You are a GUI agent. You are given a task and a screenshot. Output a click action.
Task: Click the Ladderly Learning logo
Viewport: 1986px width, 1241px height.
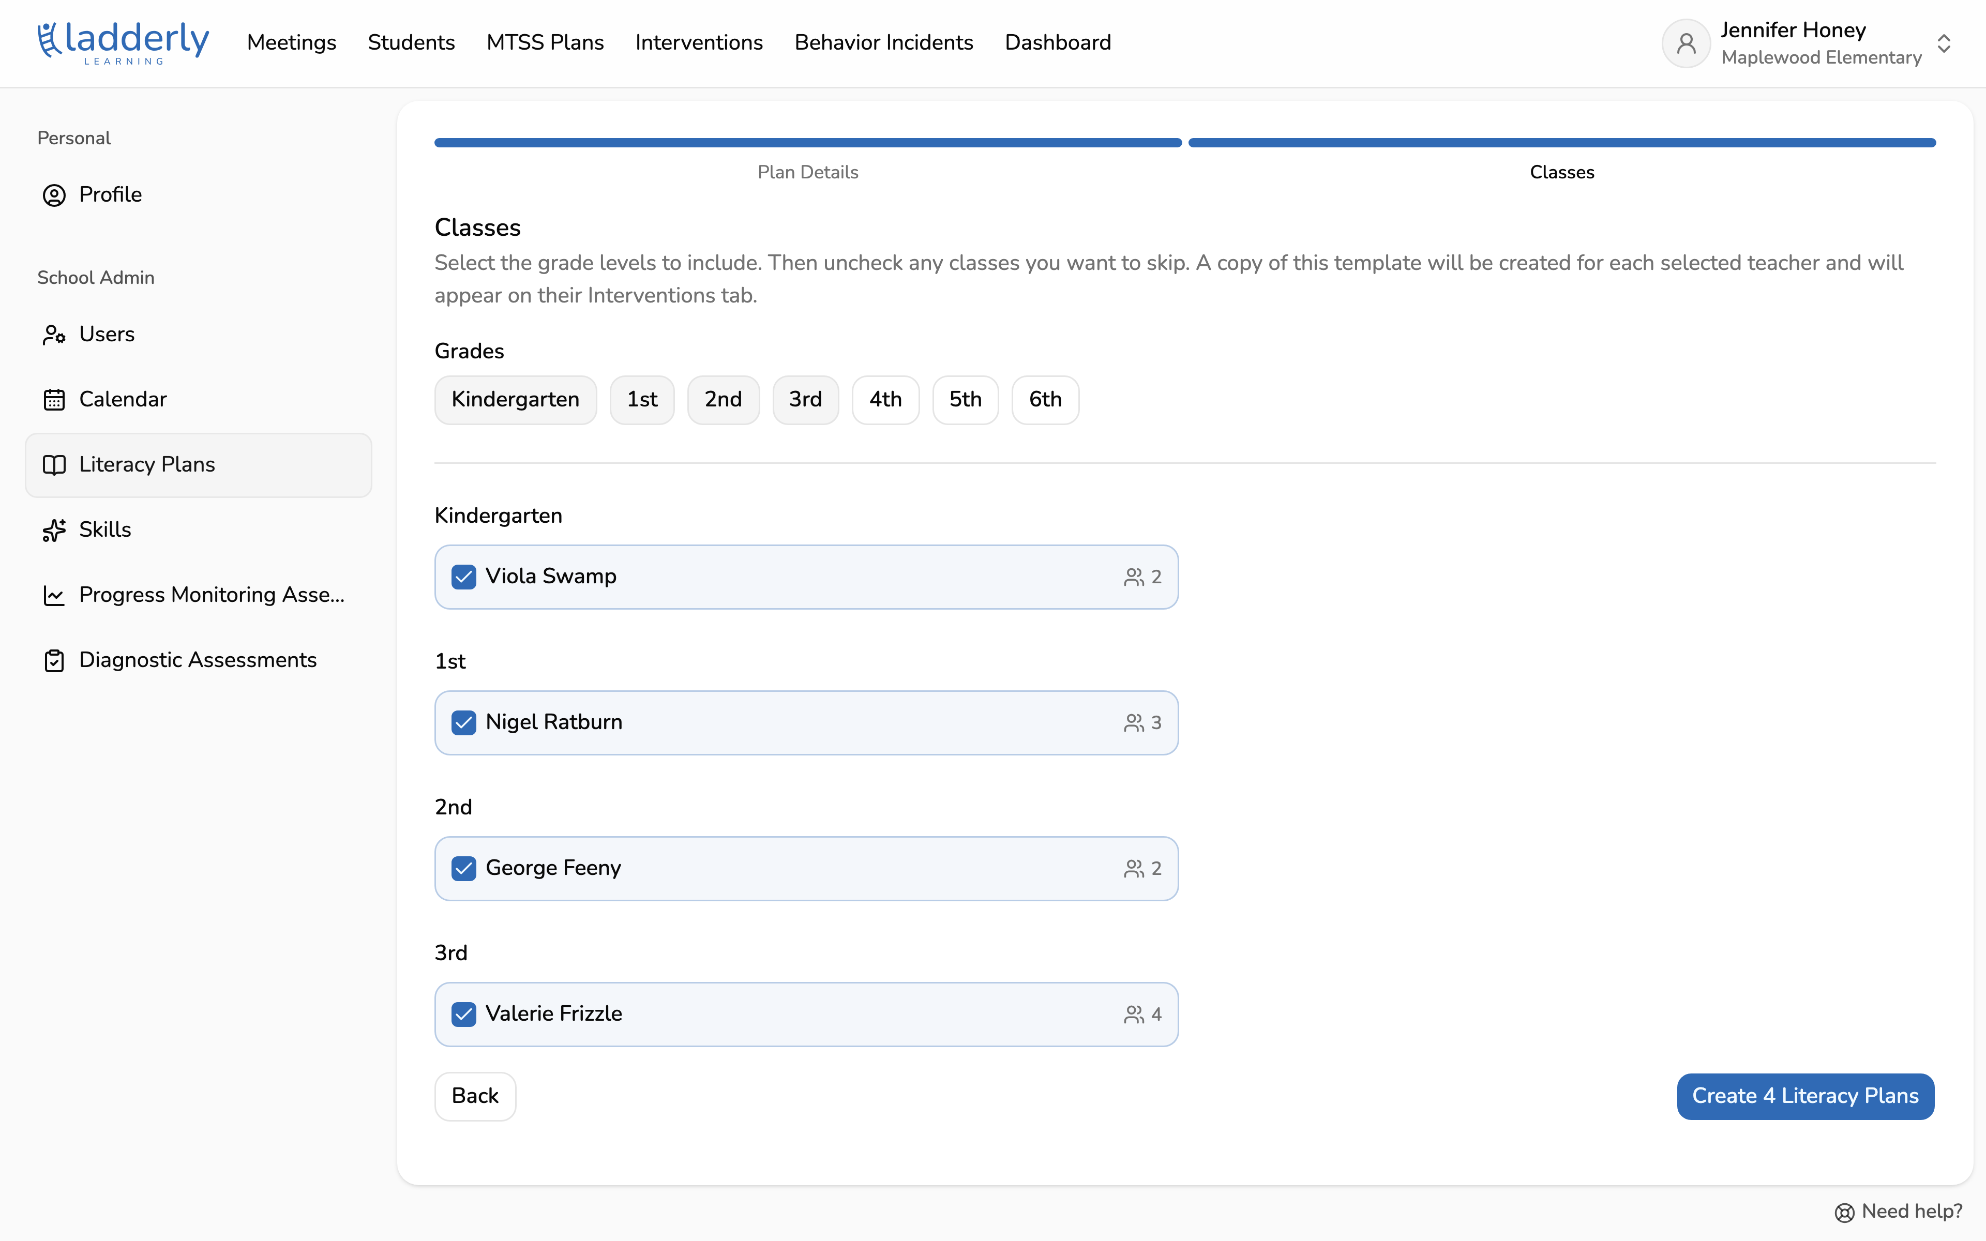click(x=123, y=43)
